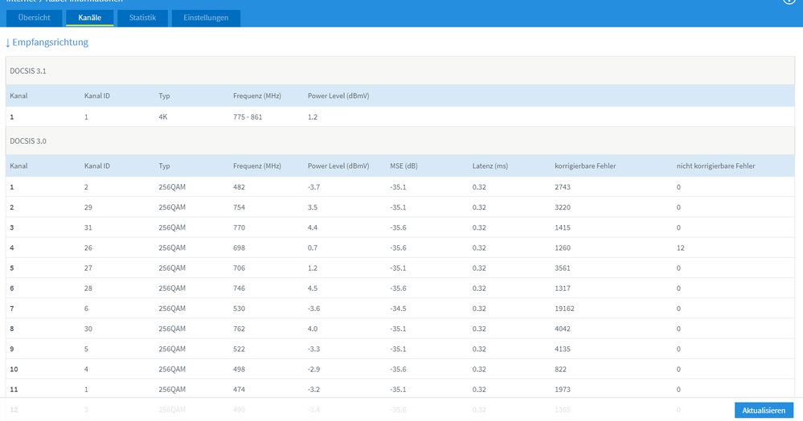Click the 4K type cell in DOCSIS 3.1
The height and width of the screenshot is (421, 803).
(x=163, y=116)
